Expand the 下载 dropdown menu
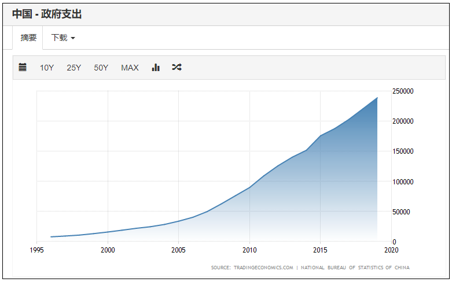Viewport: 452px width, 282px height. click(x=63, y=38)
